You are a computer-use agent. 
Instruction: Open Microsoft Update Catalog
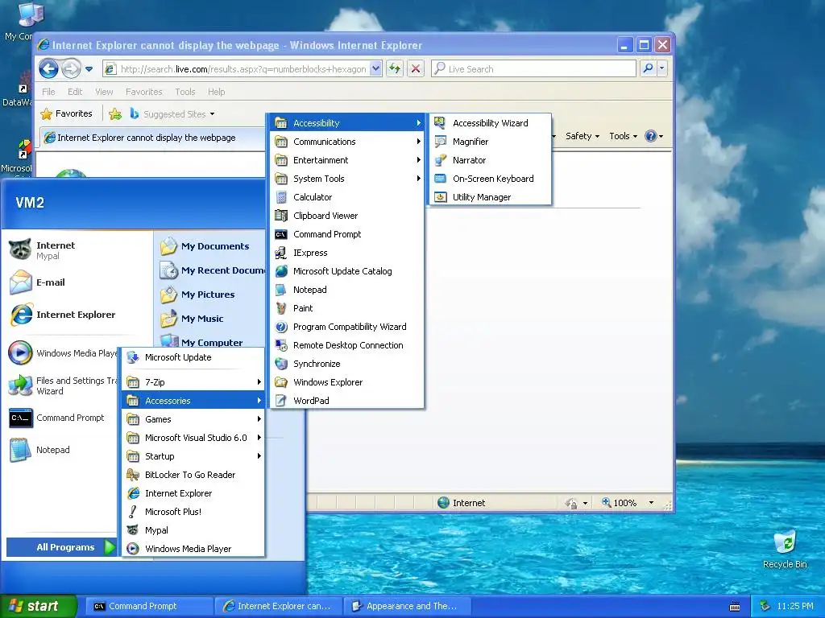[x=347, y=271]
